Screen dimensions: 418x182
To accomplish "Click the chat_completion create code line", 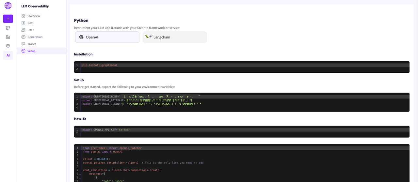I will pos(122,170).
